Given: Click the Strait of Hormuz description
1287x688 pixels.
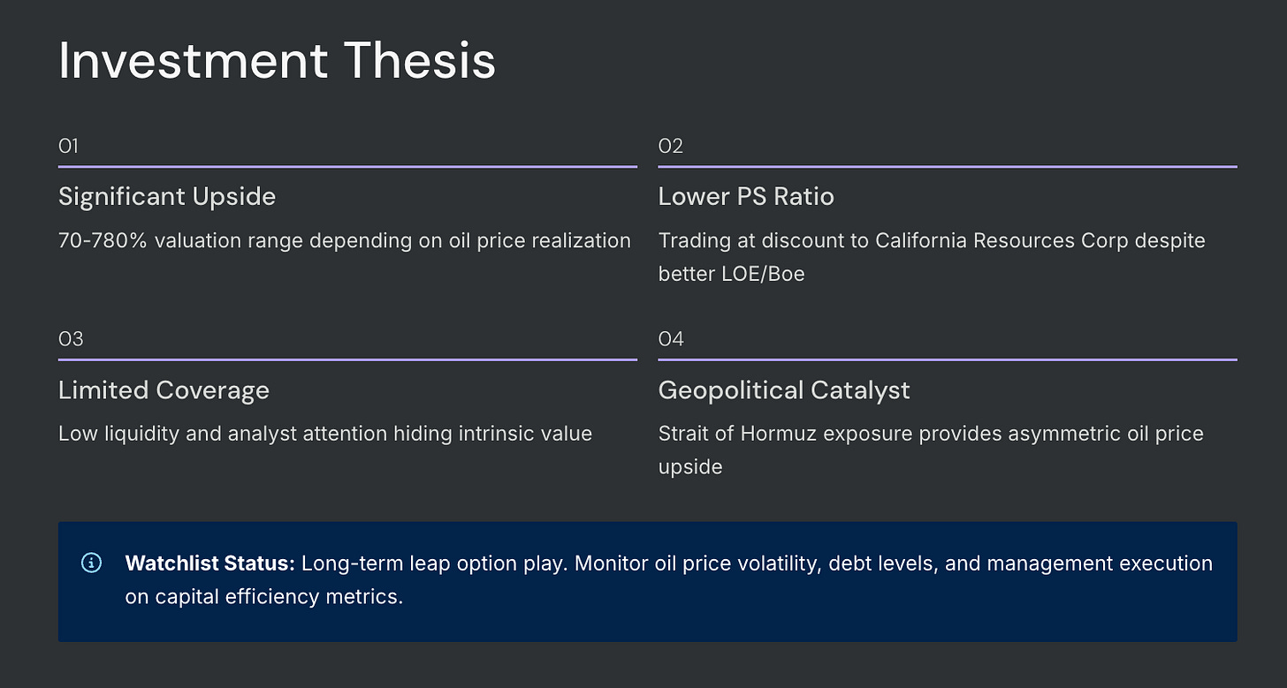Looking at the screenshot, I should (x=931, y=450).
